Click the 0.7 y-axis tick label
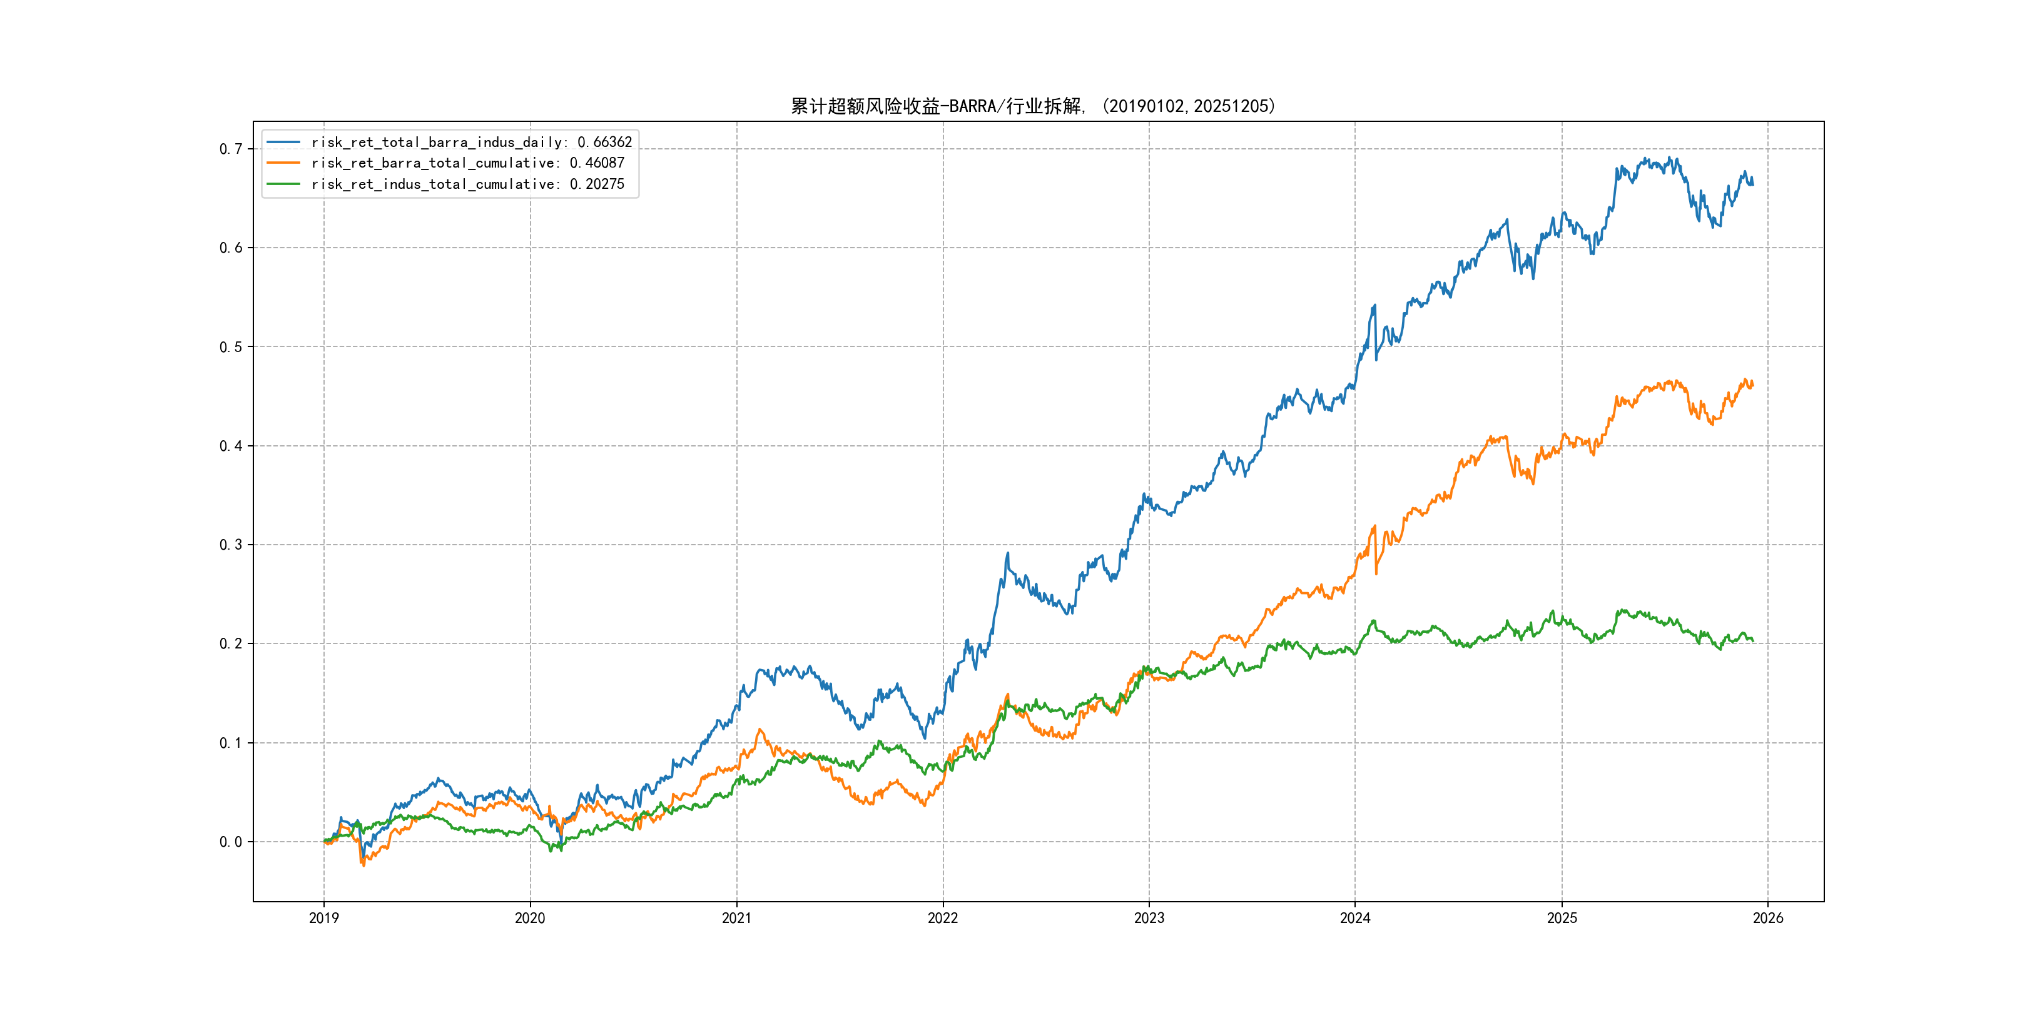 tap(231, 149)
